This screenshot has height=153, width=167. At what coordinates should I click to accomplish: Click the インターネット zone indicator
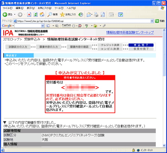click(145, 150)
